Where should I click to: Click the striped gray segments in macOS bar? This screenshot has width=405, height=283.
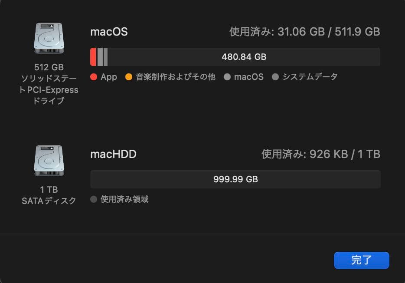(x=102, y=56)
